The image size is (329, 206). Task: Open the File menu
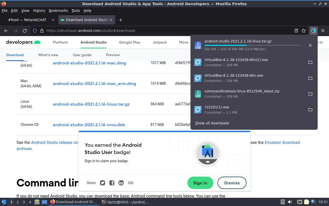5,11
